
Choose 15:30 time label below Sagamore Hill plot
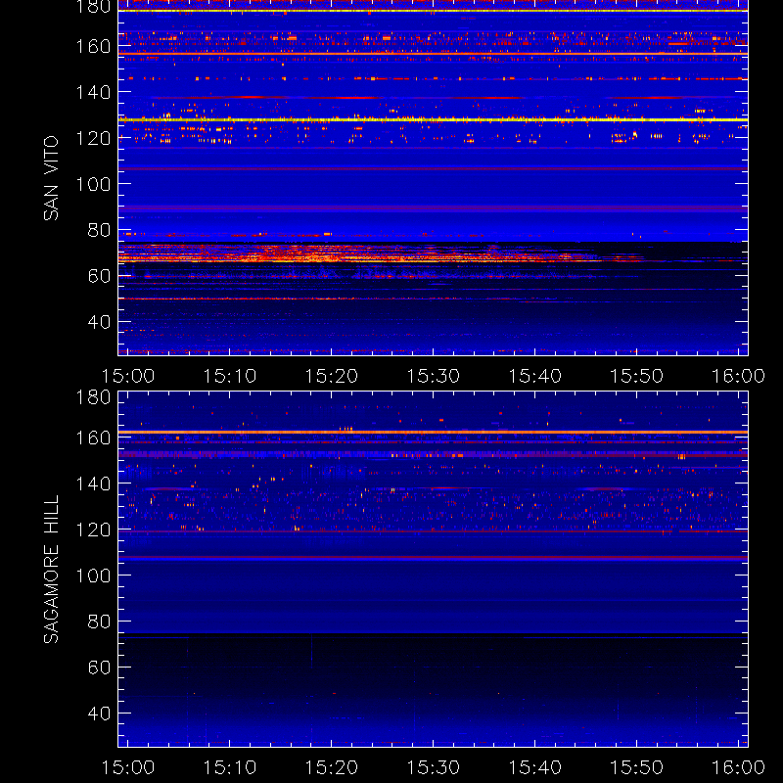tap(434, 767)
